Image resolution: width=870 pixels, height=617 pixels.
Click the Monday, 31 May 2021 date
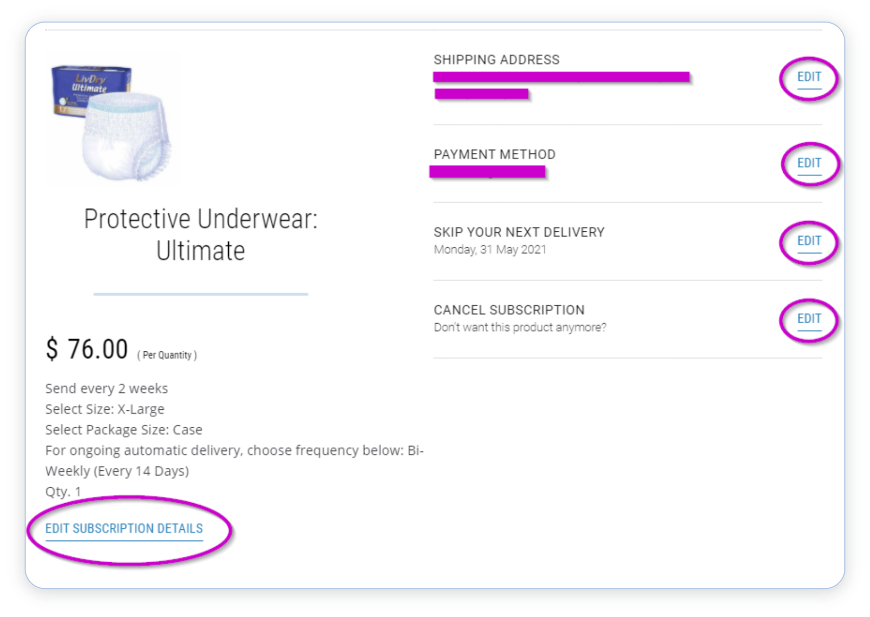(x=490, y=250)
